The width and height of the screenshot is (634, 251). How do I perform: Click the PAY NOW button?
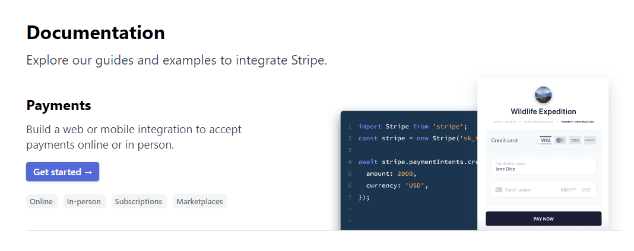[x=543, y=218]
